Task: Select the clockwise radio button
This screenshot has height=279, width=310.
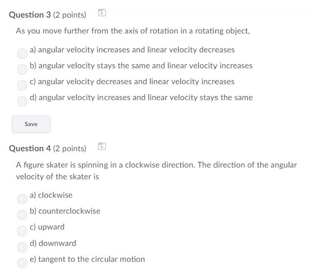Action: point(22,199)
